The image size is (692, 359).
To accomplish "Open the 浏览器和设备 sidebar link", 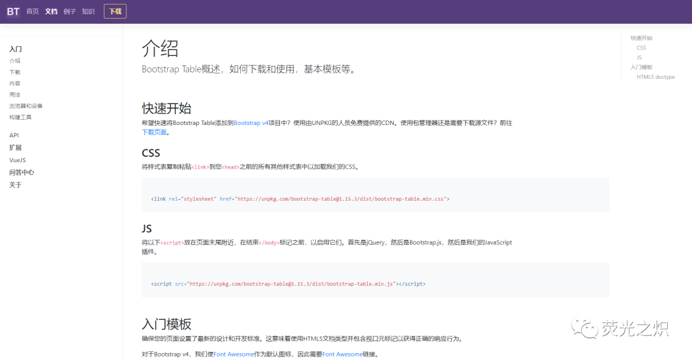I will (26, 106).
